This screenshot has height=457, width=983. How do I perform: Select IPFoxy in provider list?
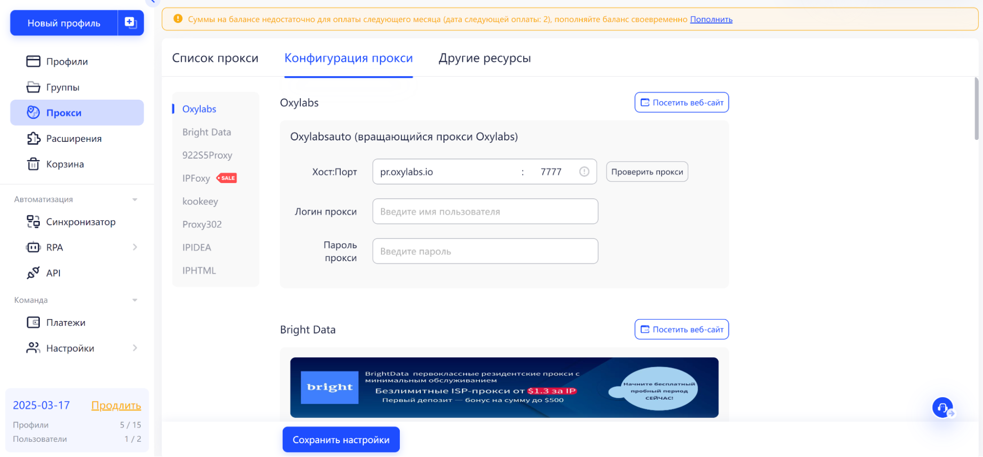pyautogui.click(x=196, y=178)
